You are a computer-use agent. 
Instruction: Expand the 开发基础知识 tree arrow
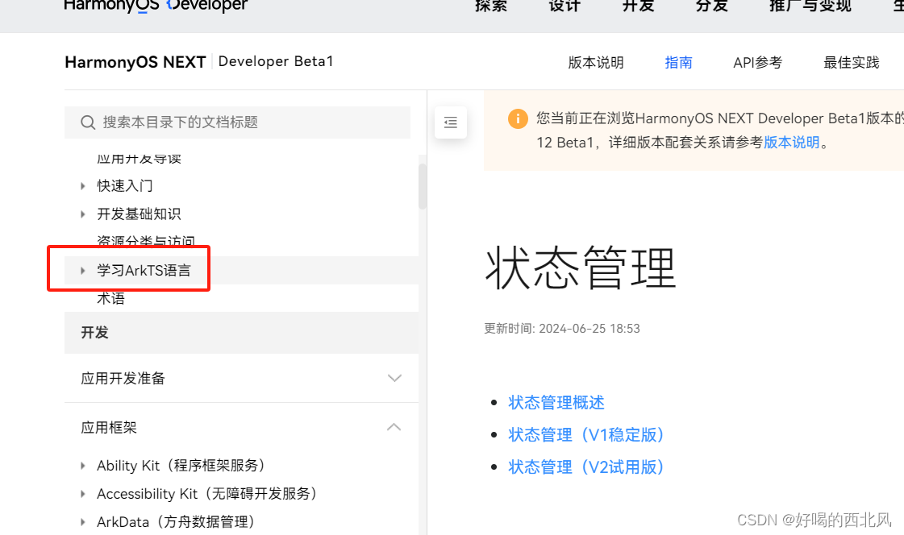[x=83, y=214]
